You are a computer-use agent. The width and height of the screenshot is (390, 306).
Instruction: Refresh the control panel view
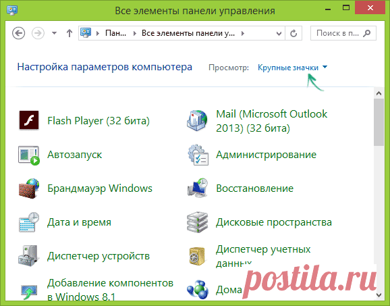tap(294, 33)
